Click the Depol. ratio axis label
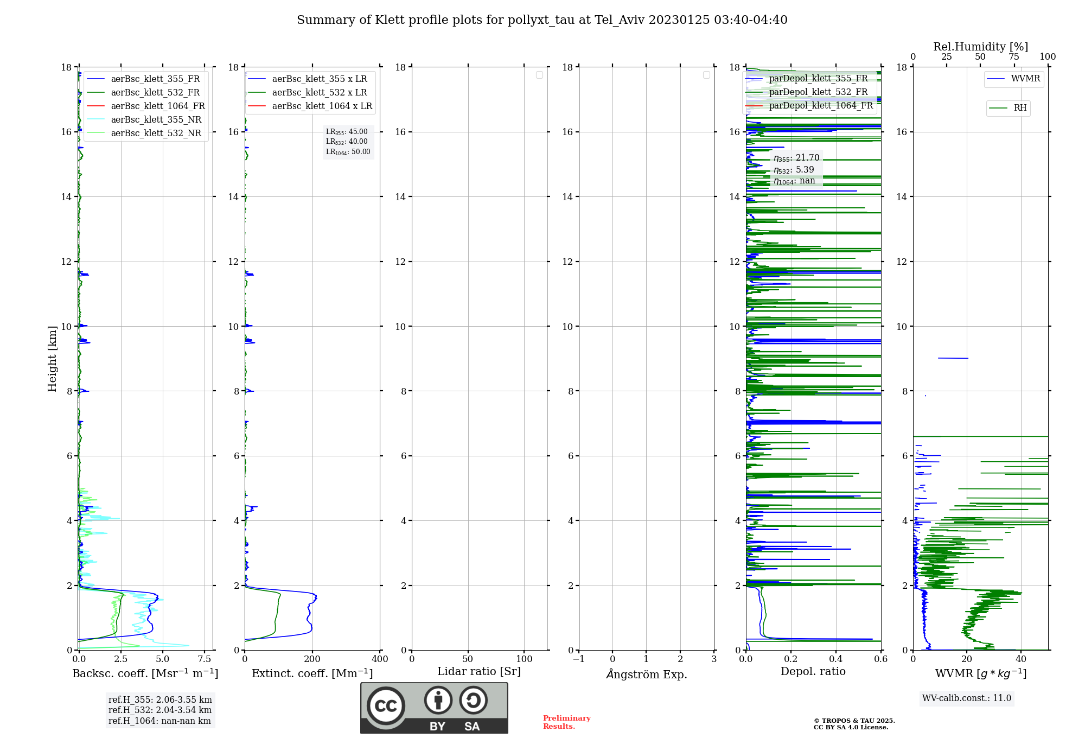Viewport: 1085px width, 738px height. tap(813, 671)
